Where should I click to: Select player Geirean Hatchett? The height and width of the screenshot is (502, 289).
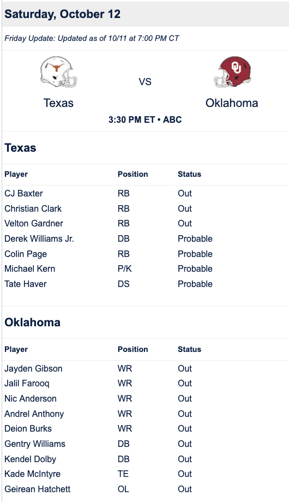pyautogui.click(x=38, y=489)
